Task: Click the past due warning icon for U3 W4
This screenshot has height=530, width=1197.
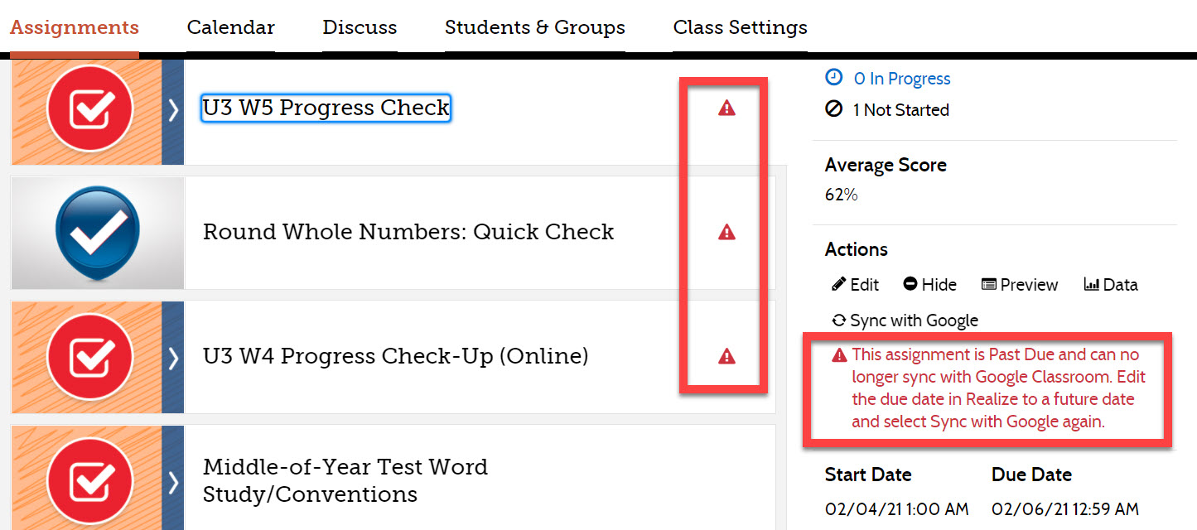Action: (x=725, y=356)
